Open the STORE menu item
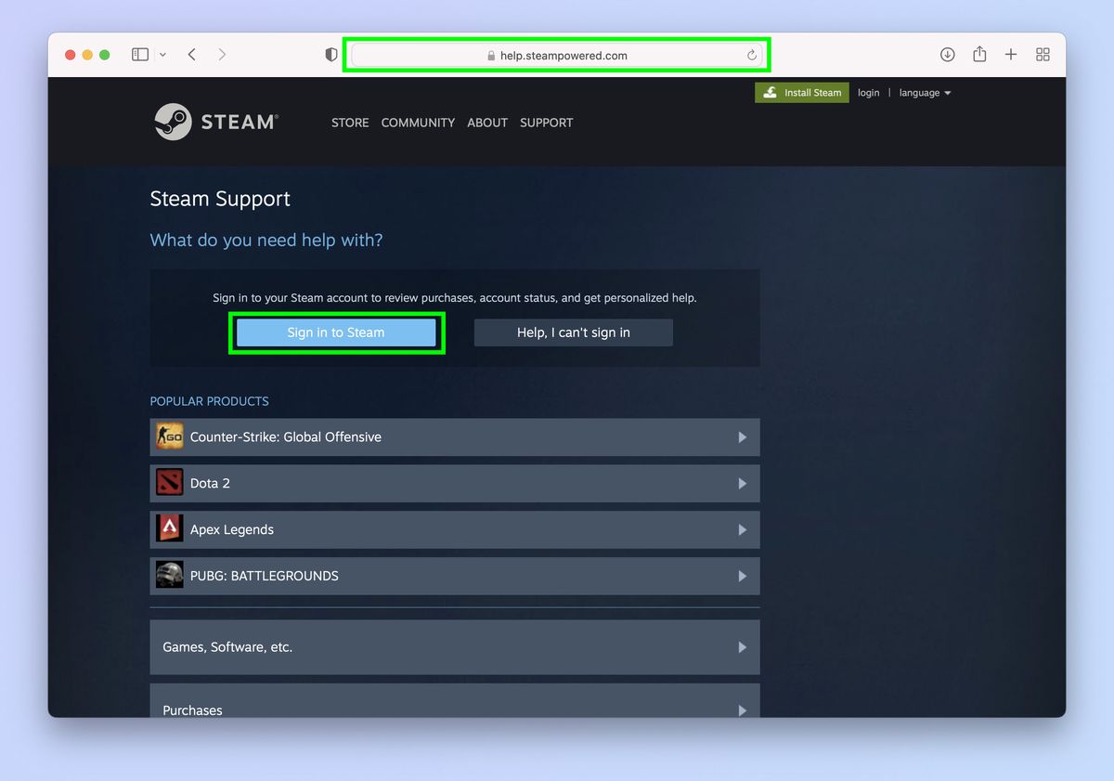The image size is (1114, 781). 350,122
